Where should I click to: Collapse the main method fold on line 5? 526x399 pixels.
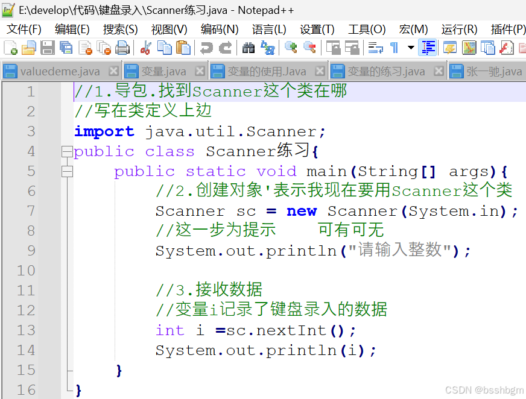pos(67,171)
